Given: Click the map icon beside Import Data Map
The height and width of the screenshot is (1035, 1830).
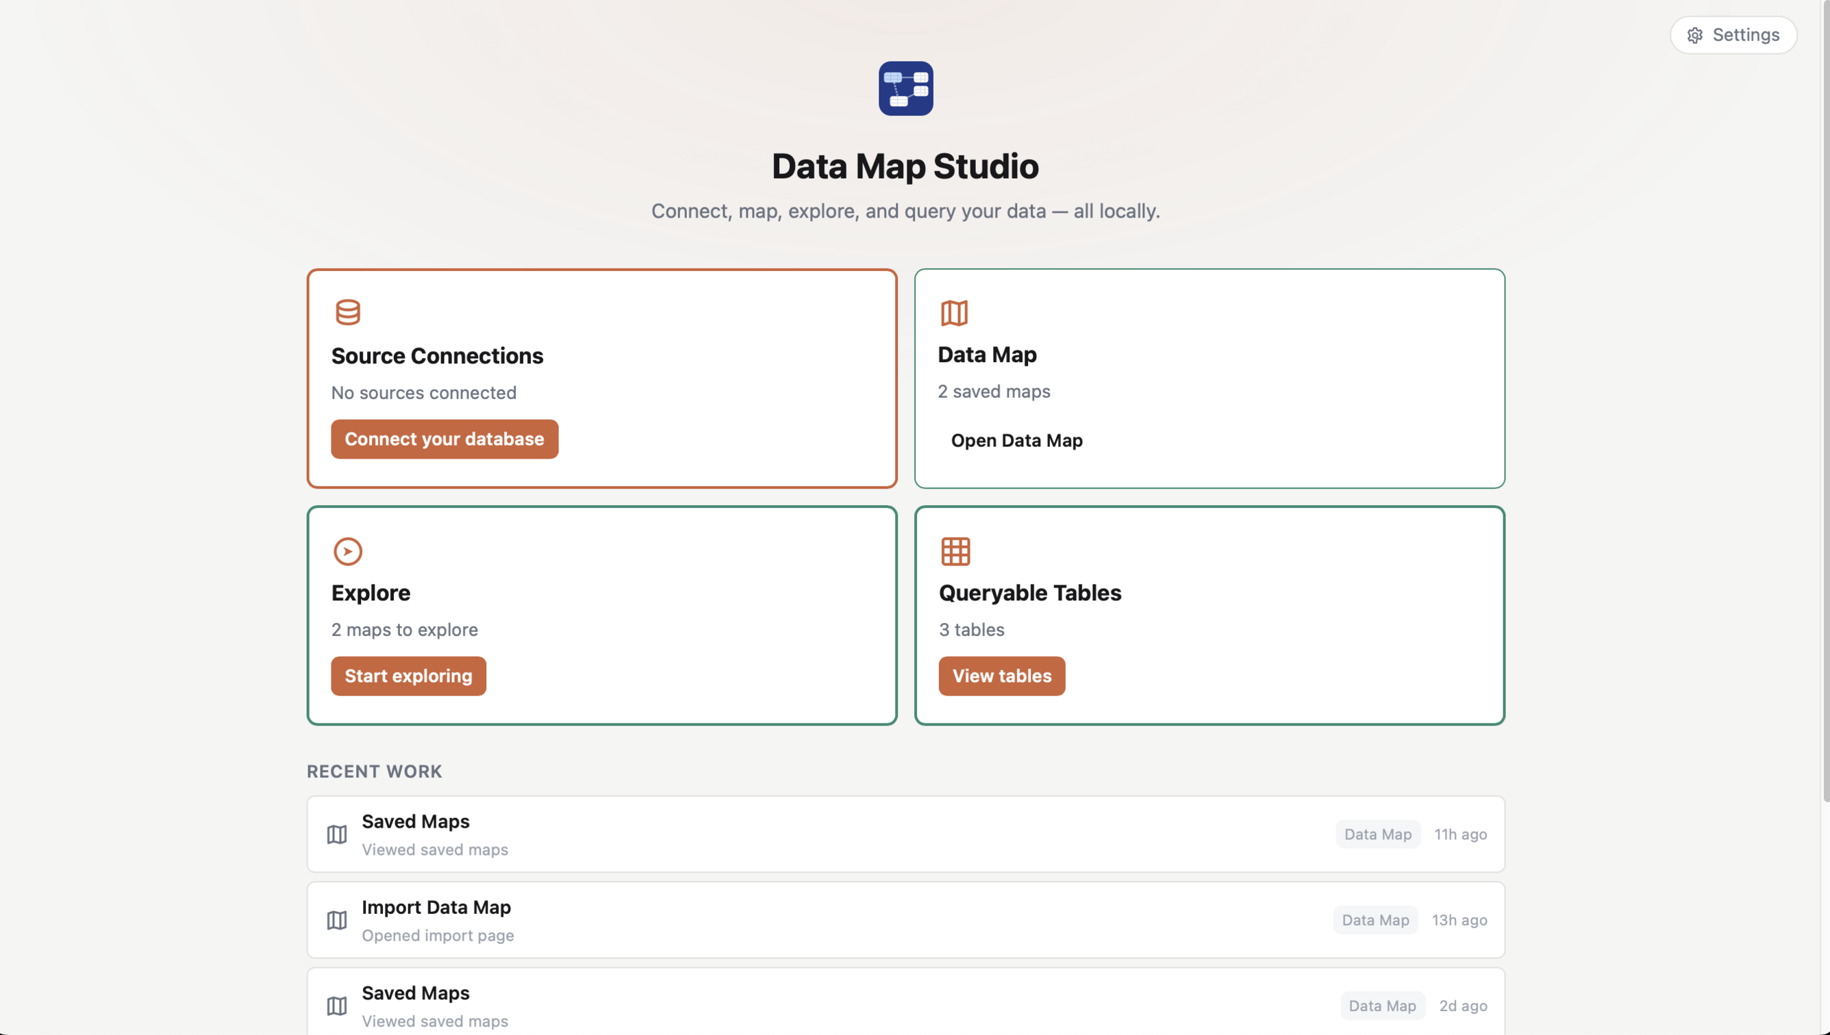Looking at the screenshot, I should (336, 920).
